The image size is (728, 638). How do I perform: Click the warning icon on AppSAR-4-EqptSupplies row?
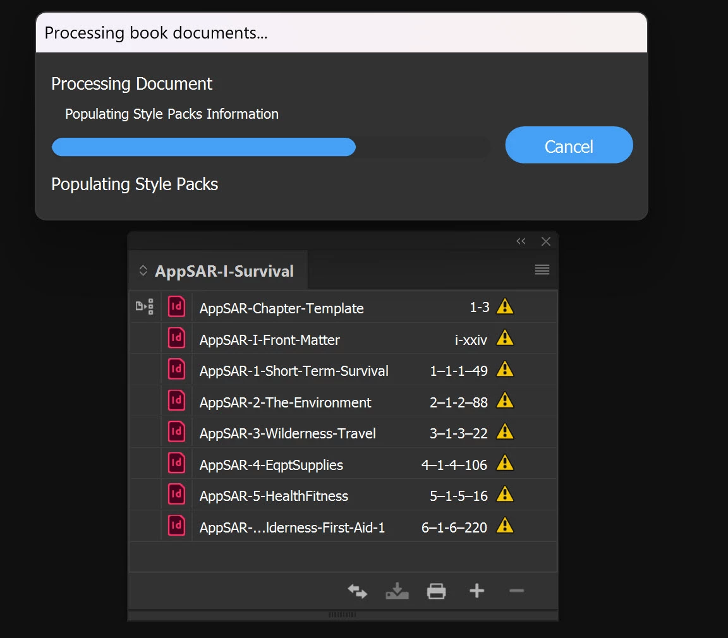(x=505, y=463)
